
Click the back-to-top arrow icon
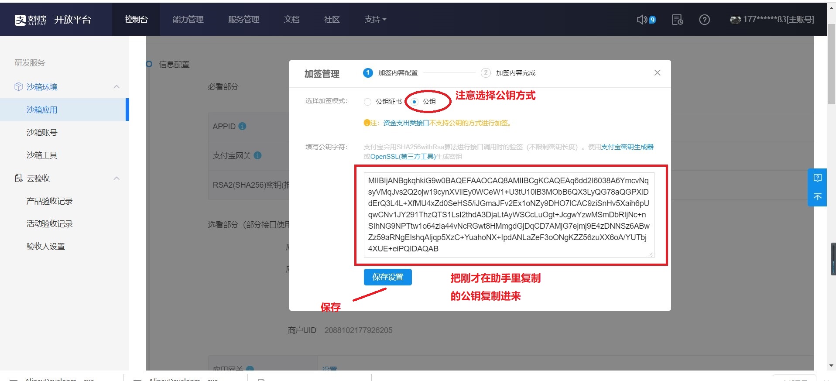point(817,197)
